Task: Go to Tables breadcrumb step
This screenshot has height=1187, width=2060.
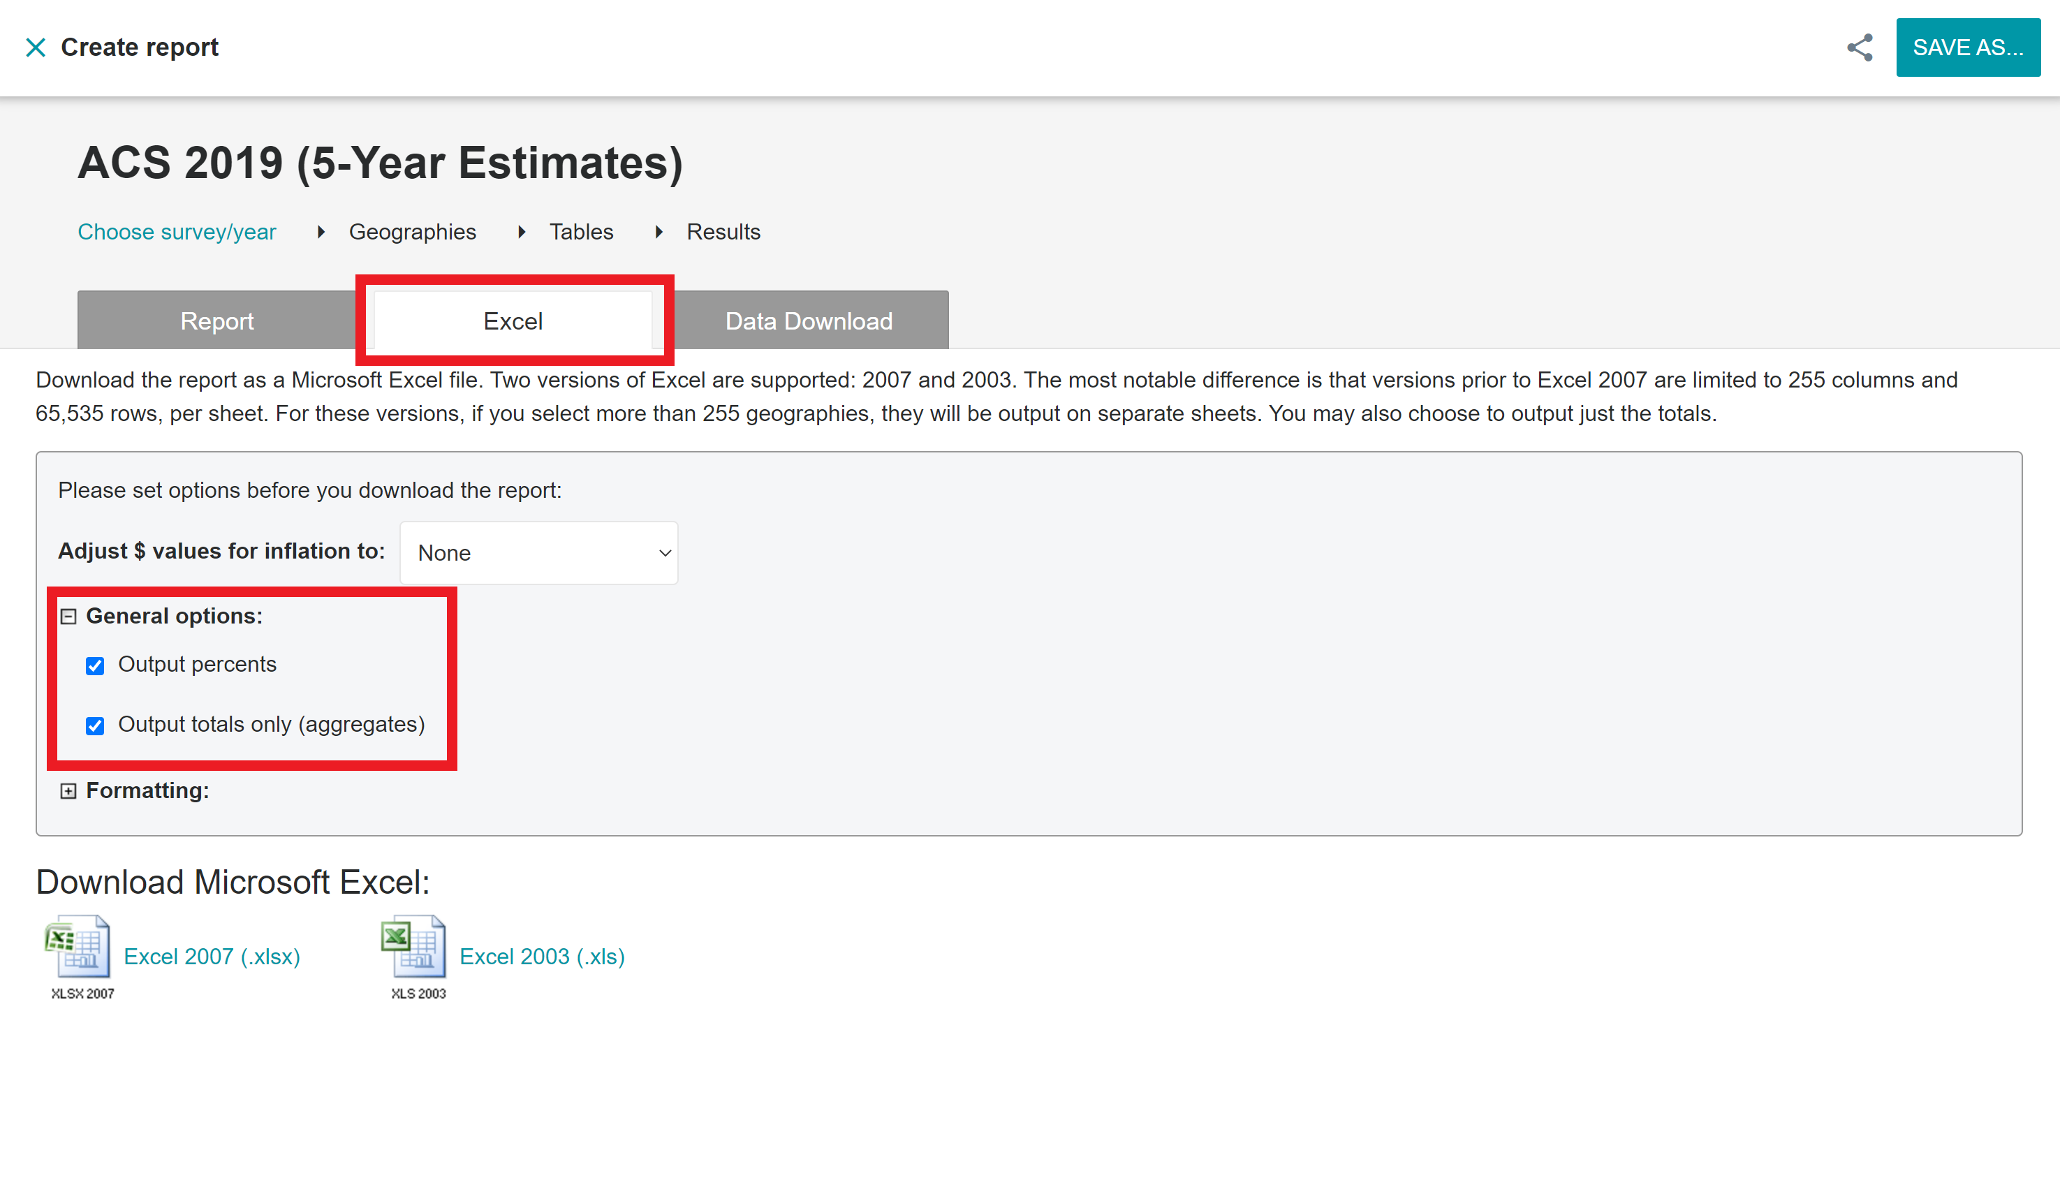Action: tap(581, 233)
